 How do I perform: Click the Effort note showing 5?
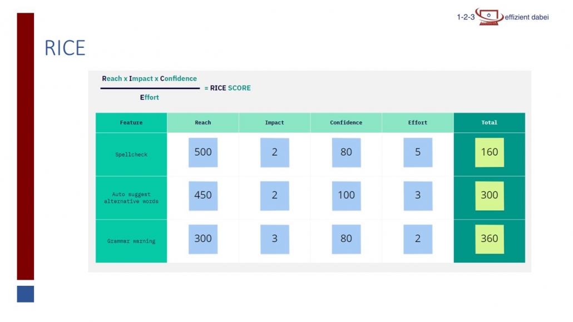[418, 152]
